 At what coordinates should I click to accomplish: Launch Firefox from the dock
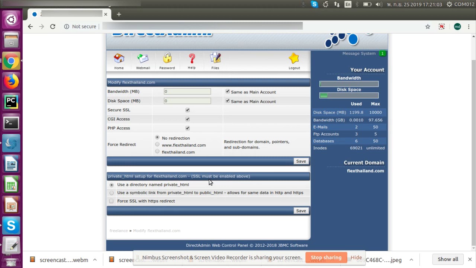[x=11, y=82]
